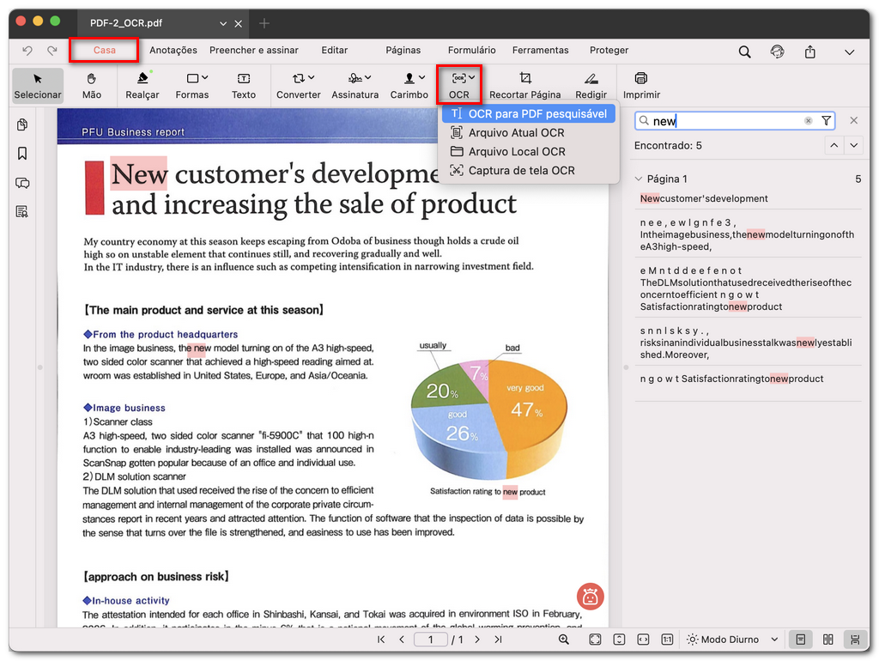Switch to the Editar tab
Image resolution: width=879 pixels, height=661 pixels.
(334, 50)
